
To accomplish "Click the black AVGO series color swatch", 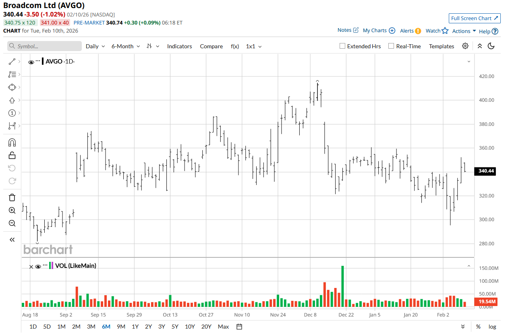I will coord(43,61).
